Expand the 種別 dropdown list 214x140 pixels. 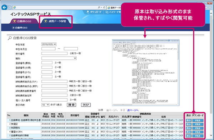59,58
